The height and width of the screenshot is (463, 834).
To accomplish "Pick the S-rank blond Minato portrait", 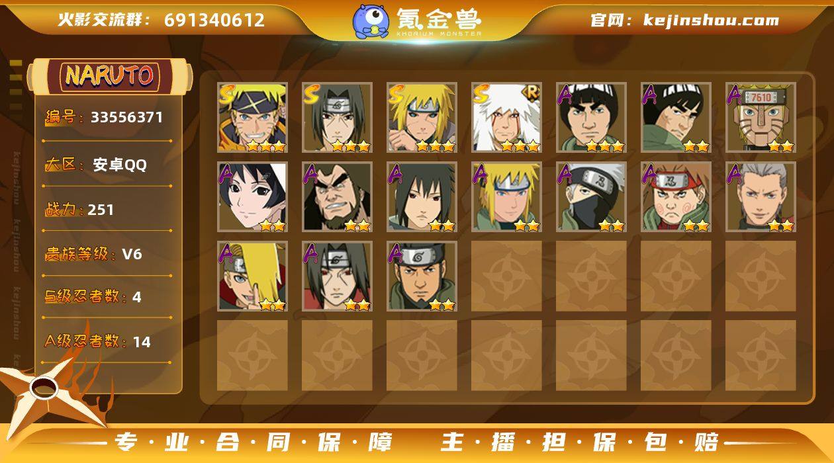I will [x=422, y=118].
